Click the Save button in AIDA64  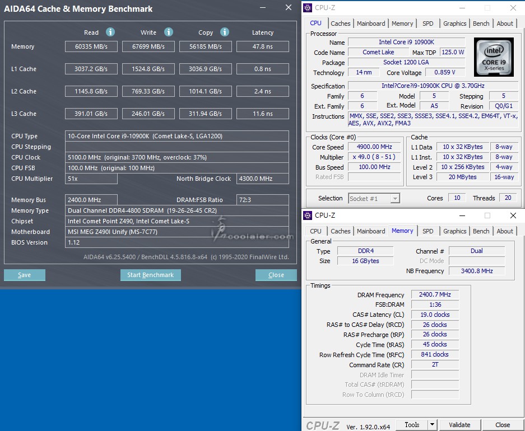25,275
